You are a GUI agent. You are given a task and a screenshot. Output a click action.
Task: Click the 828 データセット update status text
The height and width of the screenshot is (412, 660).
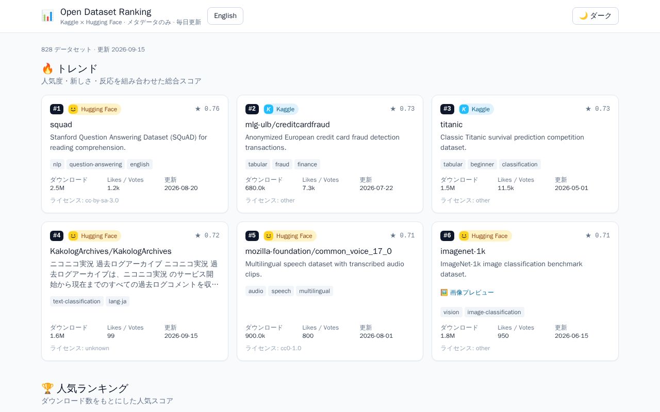tap(93, 49)
